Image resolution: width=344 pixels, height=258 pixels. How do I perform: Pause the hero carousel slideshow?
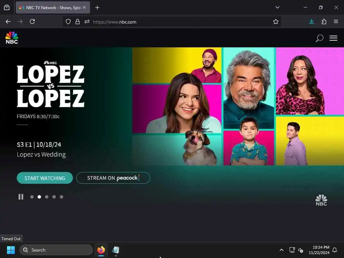(21, 197)
